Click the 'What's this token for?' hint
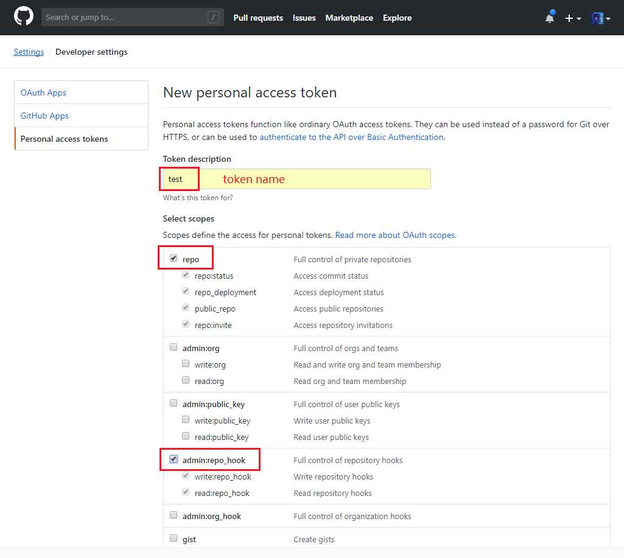 (x=198, y=198)
